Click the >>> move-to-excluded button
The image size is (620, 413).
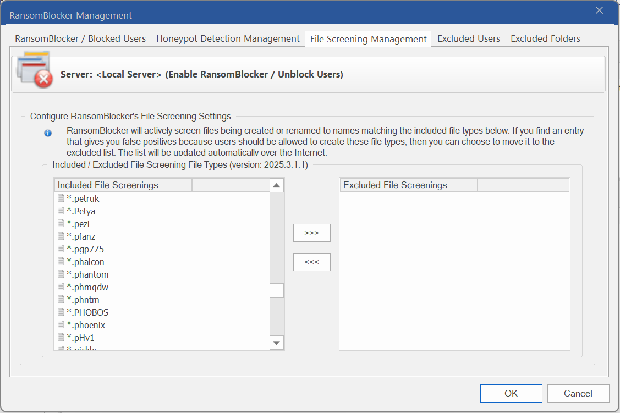pos(311,233)
